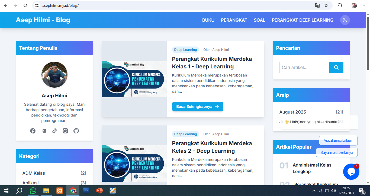Viewport: 370px width, 196px height.
Task: Open XAMPP from the Windows taskbar
Action: click(60, 191)
